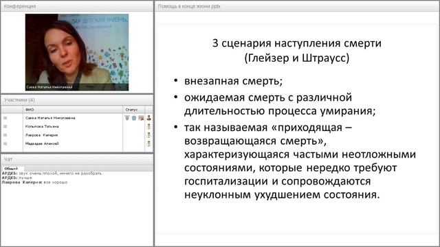Select participant Лаврова Калерия in participants list
Screen dimensions: 440x247
pyautogui.click(x=41, y=135)
